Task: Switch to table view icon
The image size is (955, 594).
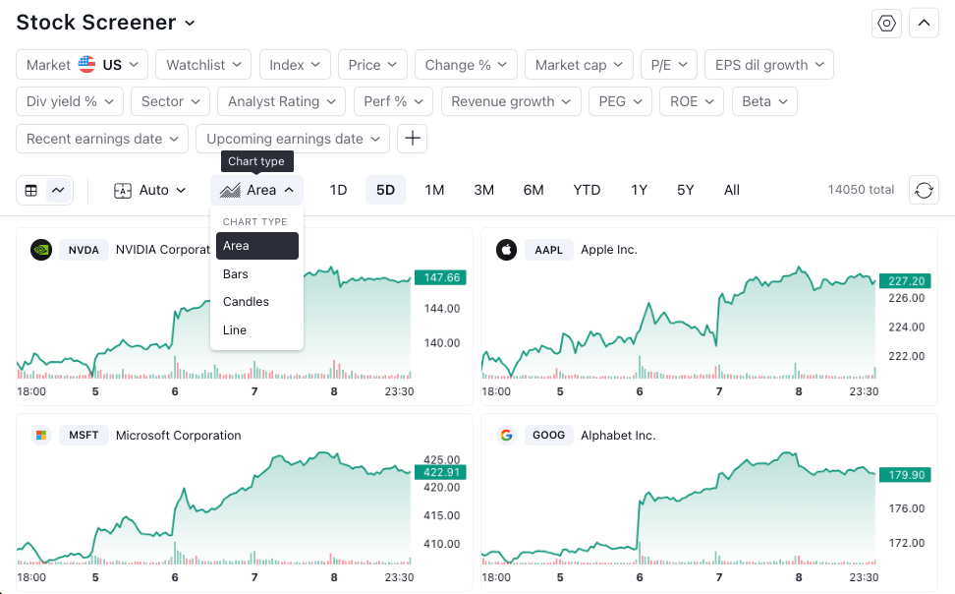Action: click(x=31, y=190)
